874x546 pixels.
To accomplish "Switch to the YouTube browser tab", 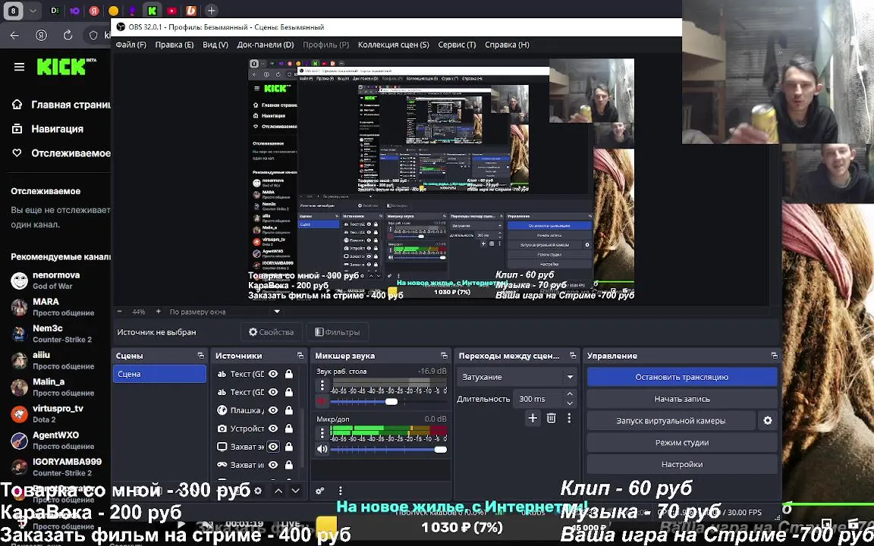I will point(171,10).
